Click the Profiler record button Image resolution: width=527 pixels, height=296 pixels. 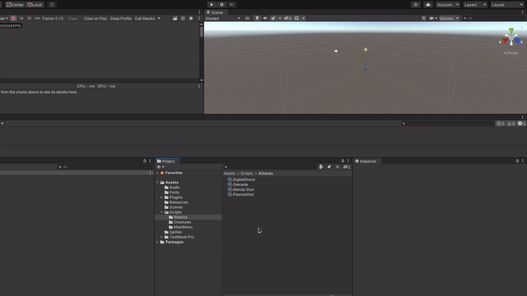click(x=13, y=18)
